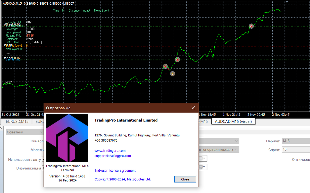Click the GMT offset +3 (Updated) value
Image resolution: width=310 pixels, height=193 pixels.
pos(34,42)
